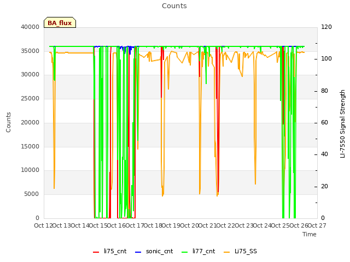This screenshot has width=350, height=262.
Task: Click the 'LI-7550 Signal Strength' axis label
Action: pyautogui.click(x=342, y=124)
